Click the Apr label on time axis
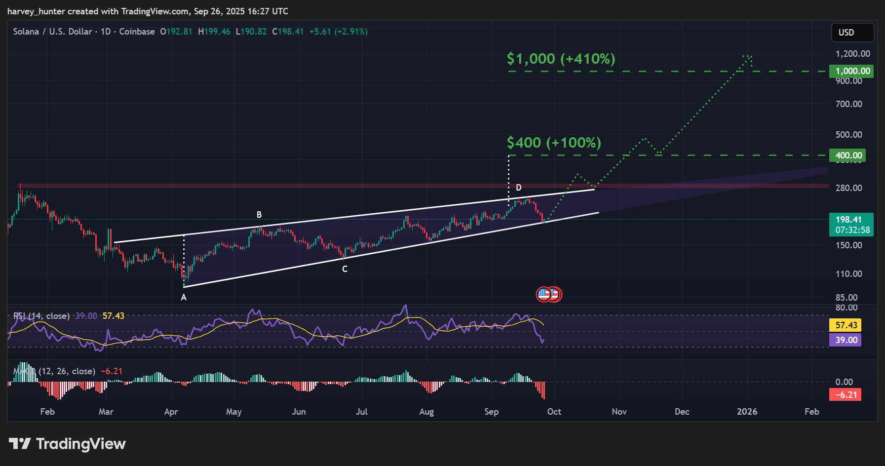 (171, 412)
